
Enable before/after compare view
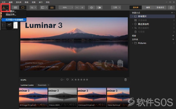click(x=99, y=8)
